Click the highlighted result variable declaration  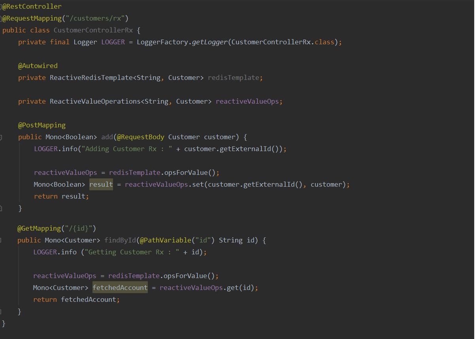click(101, 184)
